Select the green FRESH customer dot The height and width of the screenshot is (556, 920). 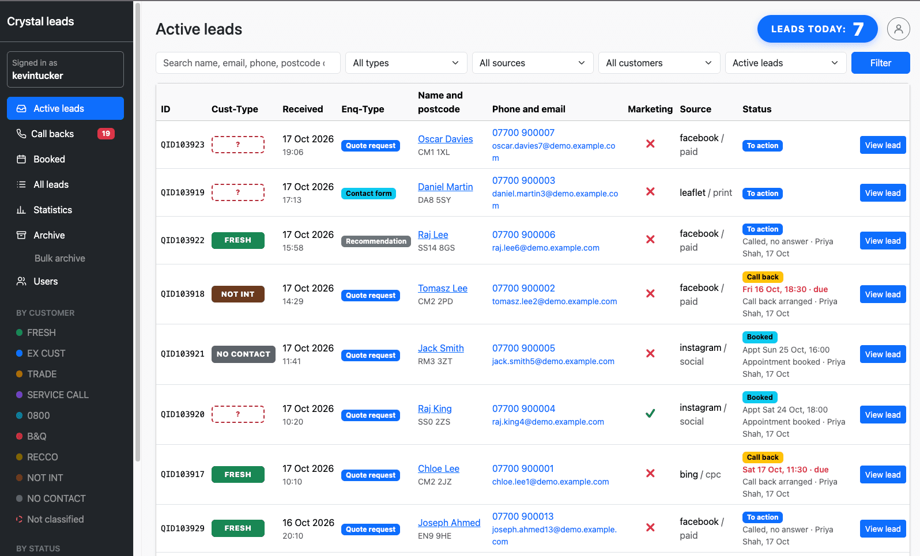click(20, 332)
